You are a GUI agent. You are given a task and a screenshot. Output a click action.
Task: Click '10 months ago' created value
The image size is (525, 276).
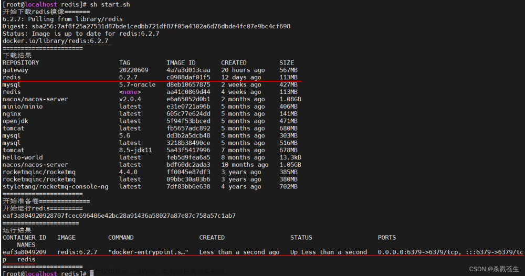pyautogui.click(x=245, y=165)
